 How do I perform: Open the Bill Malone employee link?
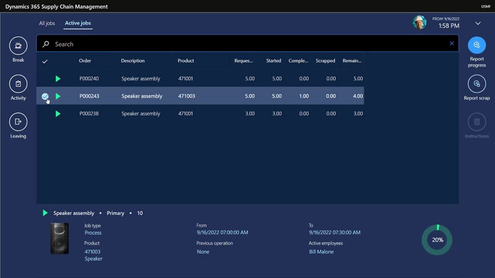click(x=321, y=251)
